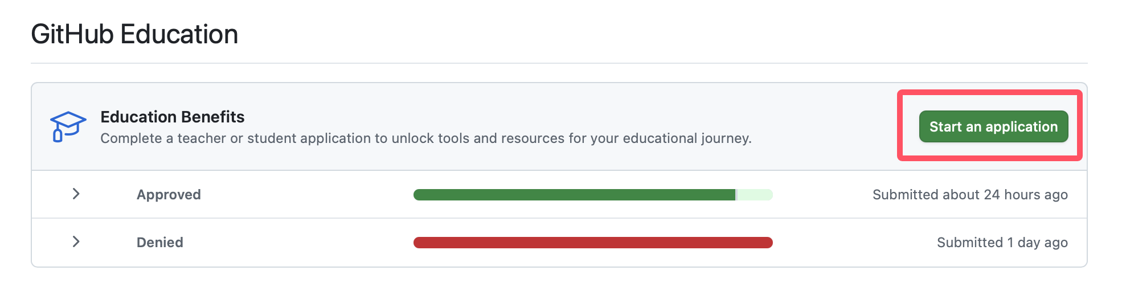The height and width of the screenshot is (295, 1122).
Task: Click the red Denied progress bar
Action: (x=593, y=243)
